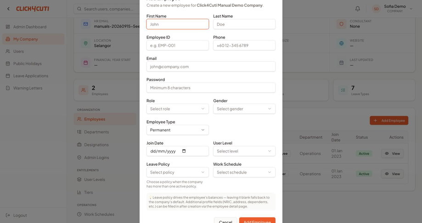Viewport: 422px width, 223px height.
Task: Click the Location pin icon
Action: click(x=85, y=43)
